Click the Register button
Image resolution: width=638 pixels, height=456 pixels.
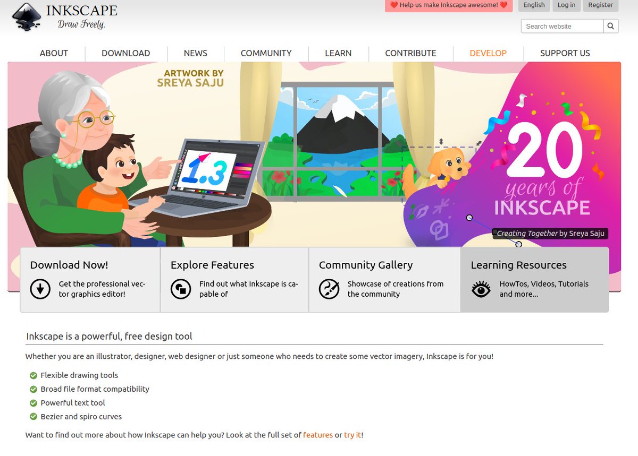click(x=601, y=5)
